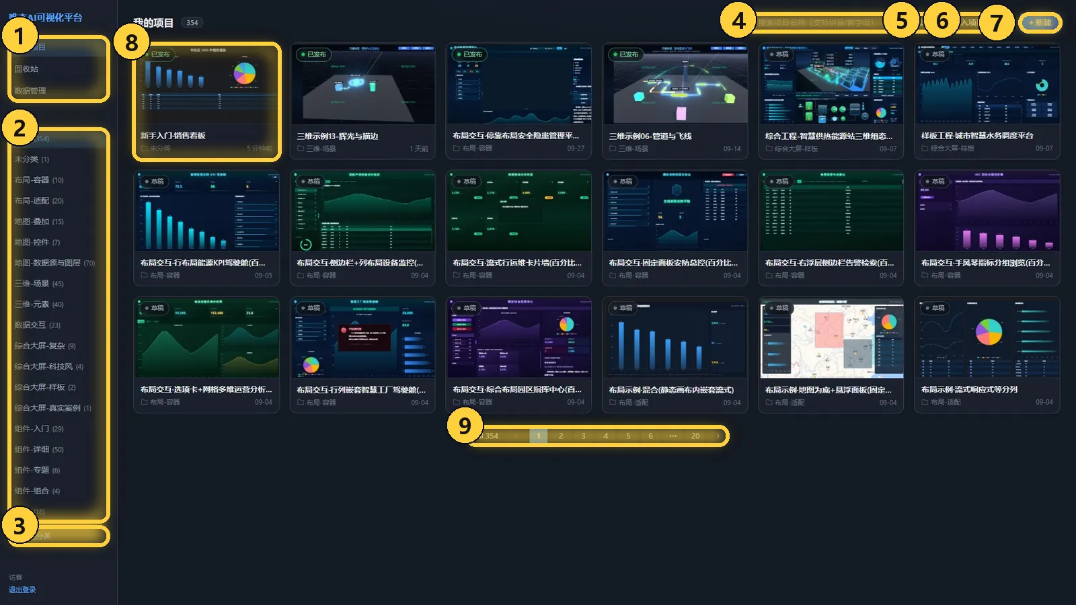
Task: Click the 布局交互-手风琴指标分组浏览 project title
Action: 985,263
